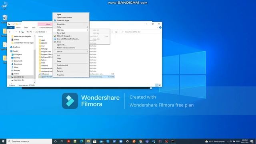This screenshot has height=144, width=256.
Task: Click the taskbar search box
Action: tap(29, 141)
